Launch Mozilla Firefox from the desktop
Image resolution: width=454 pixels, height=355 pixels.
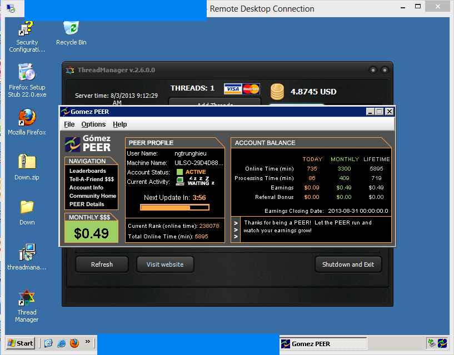[x=27, y=122]
